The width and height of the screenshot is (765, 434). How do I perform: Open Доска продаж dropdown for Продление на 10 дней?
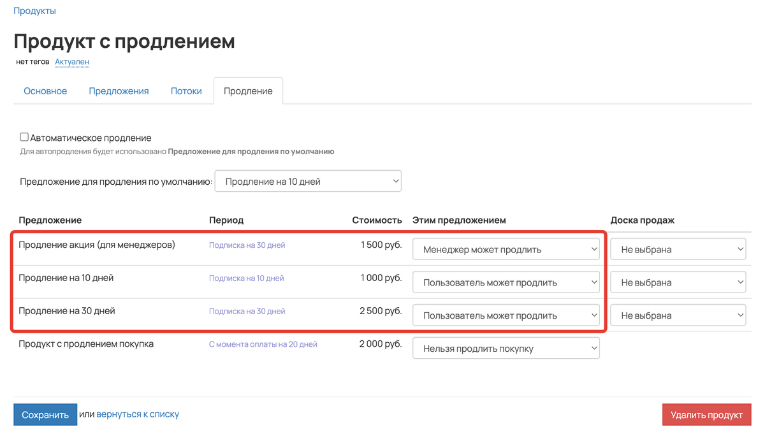click(x=678, y=282)
